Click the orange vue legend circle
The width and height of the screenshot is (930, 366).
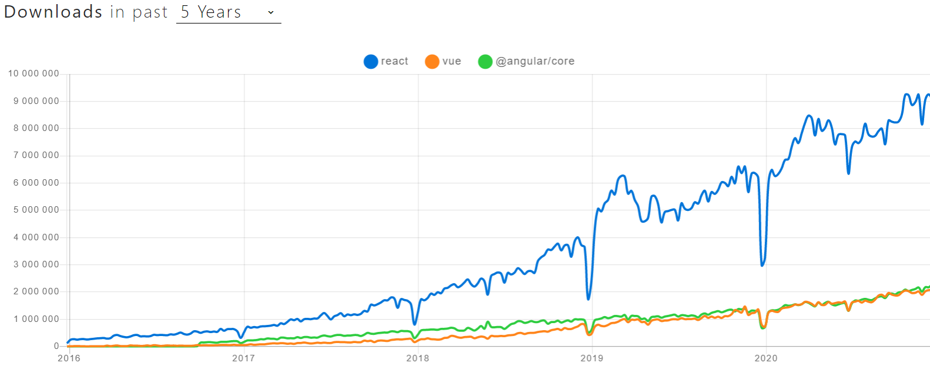click(432, 61)
